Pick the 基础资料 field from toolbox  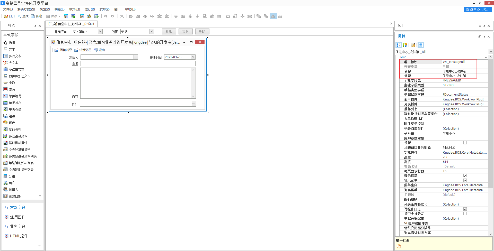[x=12, y=129]
